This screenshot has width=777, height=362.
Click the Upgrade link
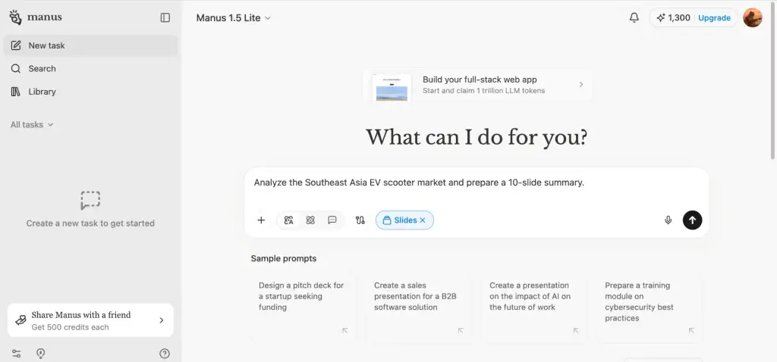714,18
